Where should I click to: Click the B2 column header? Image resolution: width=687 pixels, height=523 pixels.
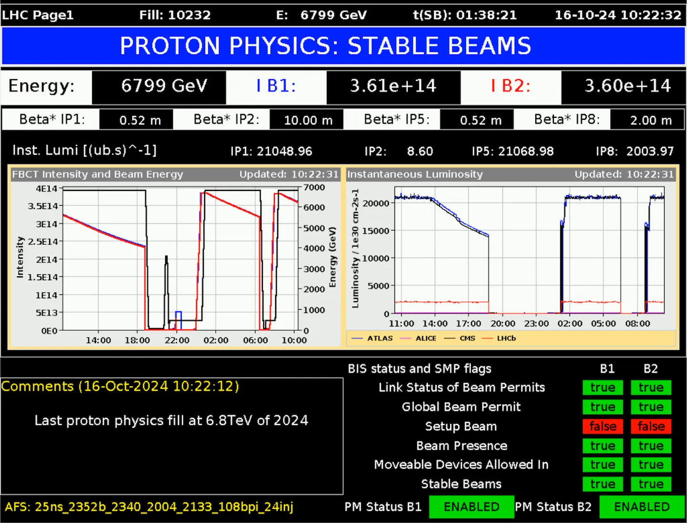tap(650, 368)
